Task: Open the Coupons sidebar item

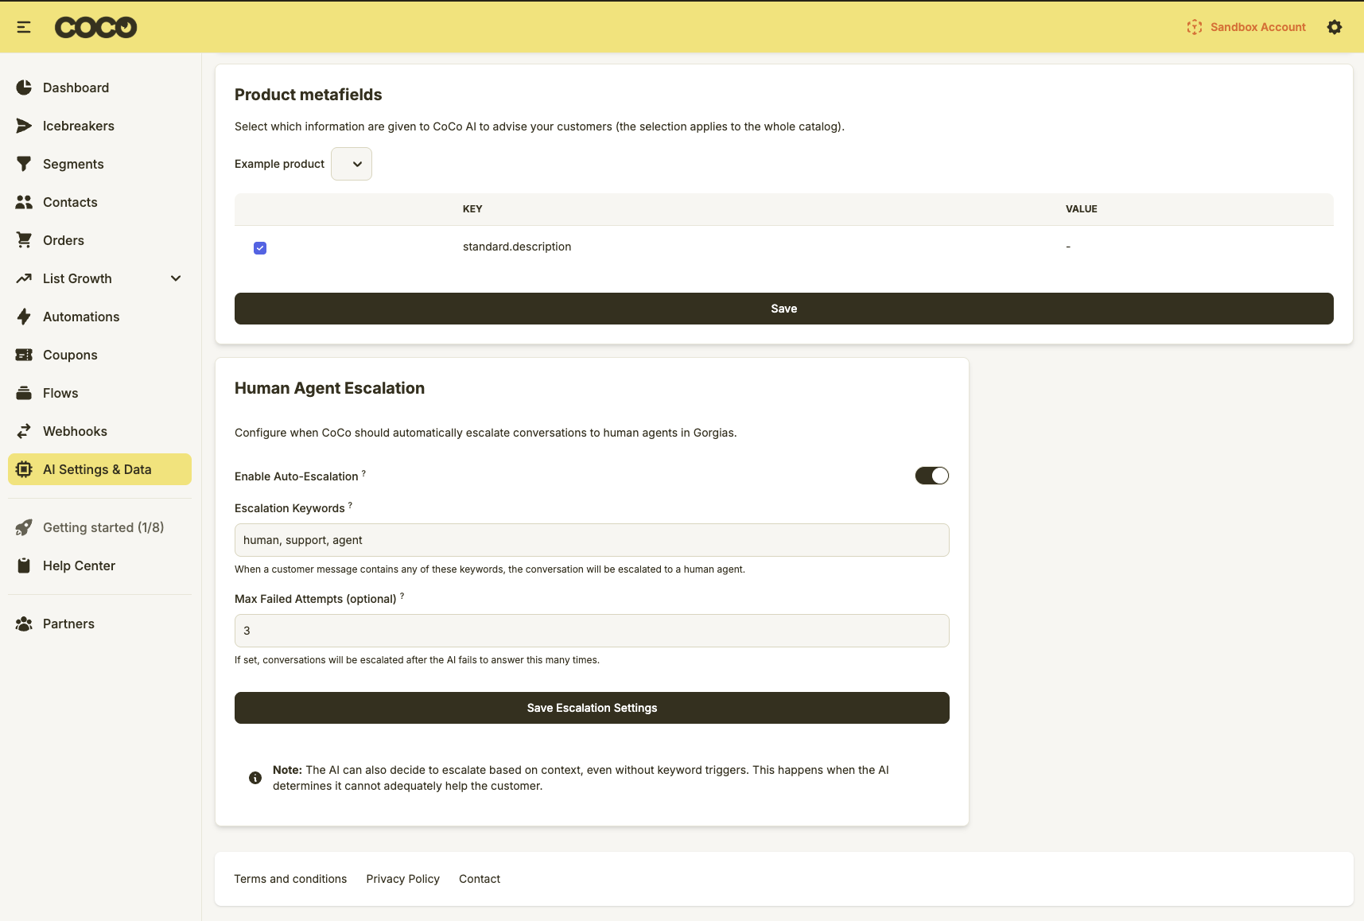Action: [x=70, y=355]
